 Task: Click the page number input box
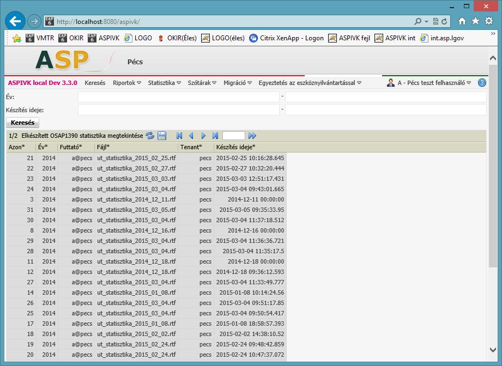tap(234, 136)
